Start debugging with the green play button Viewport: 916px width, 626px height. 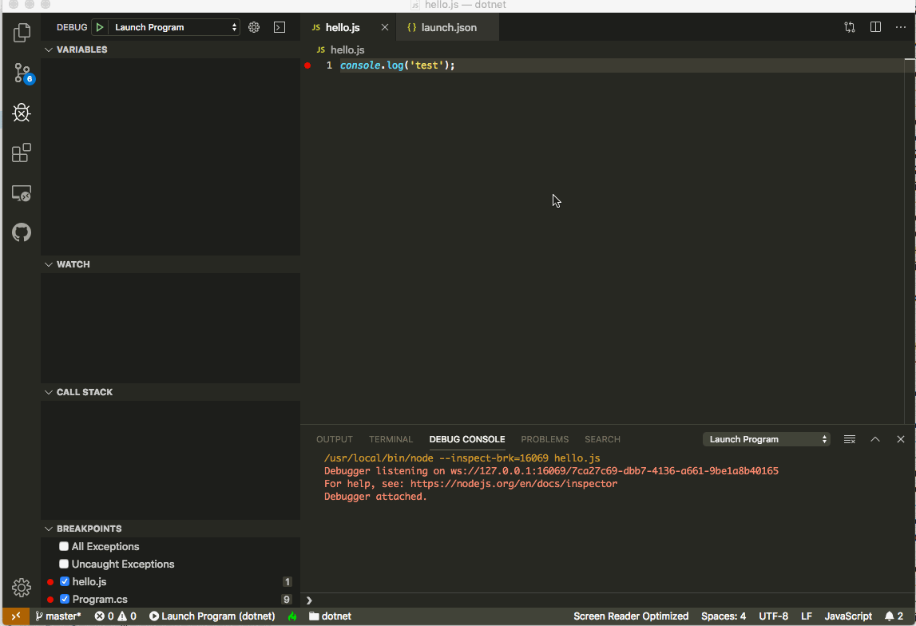click(98, 26)
